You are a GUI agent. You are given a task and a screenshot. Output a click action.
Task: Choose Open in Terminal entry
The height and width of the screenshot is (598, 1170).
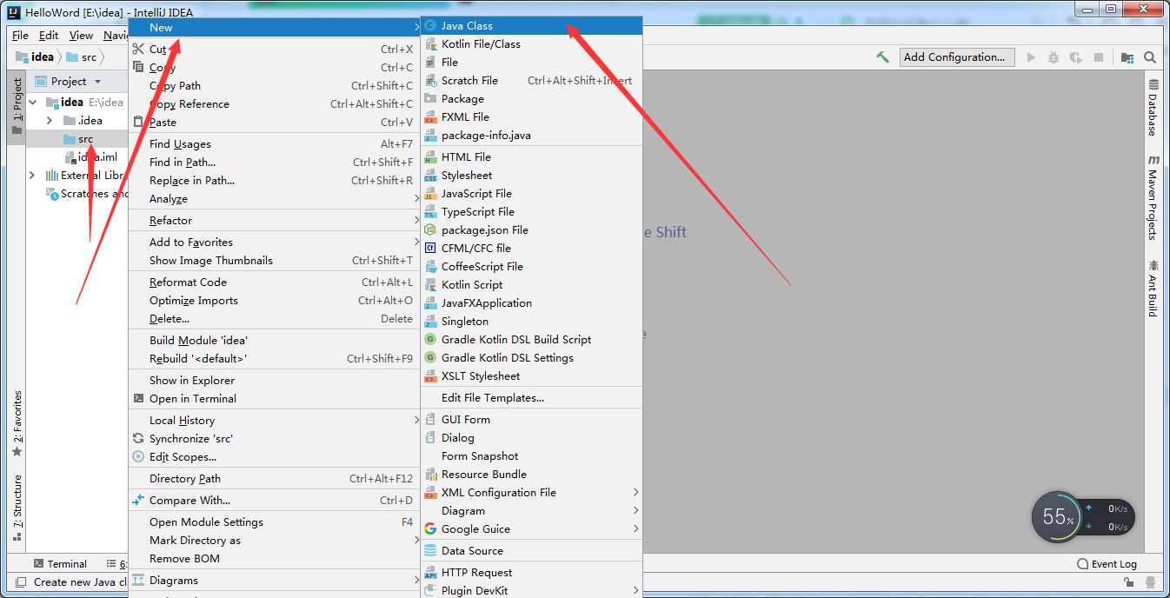274,398
